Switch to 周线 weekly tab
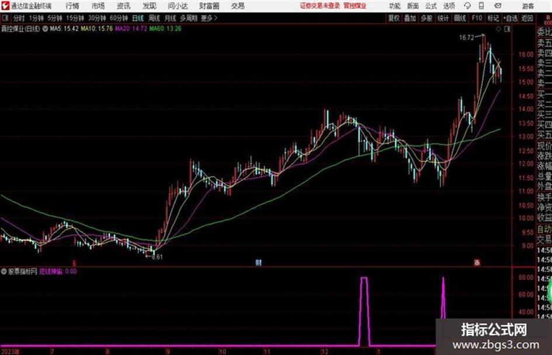 coord(154,18)
